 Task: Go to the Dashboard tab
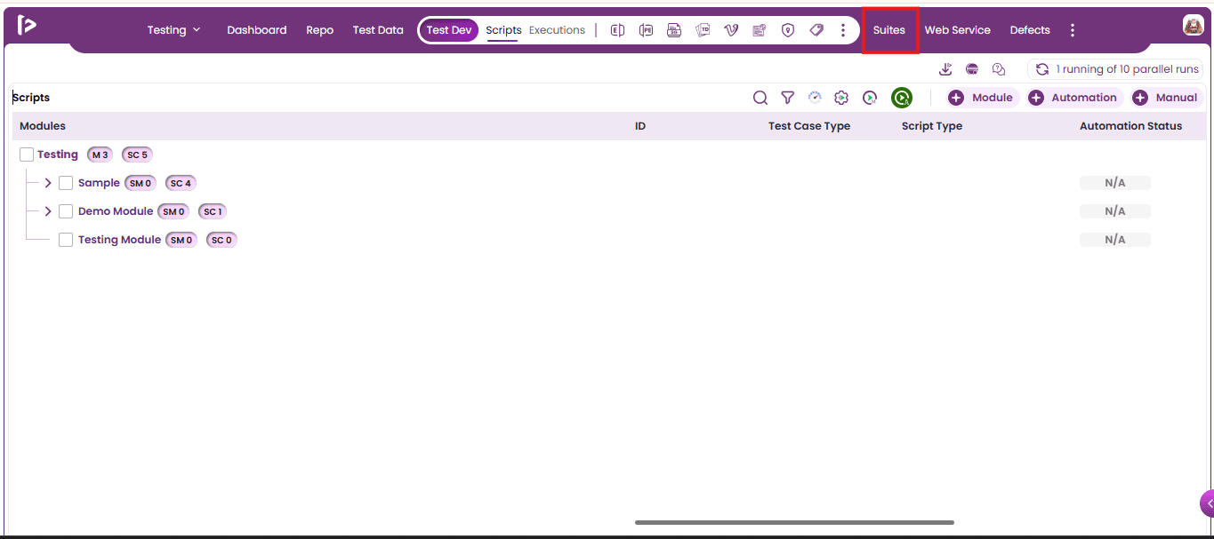coord(257,30)
